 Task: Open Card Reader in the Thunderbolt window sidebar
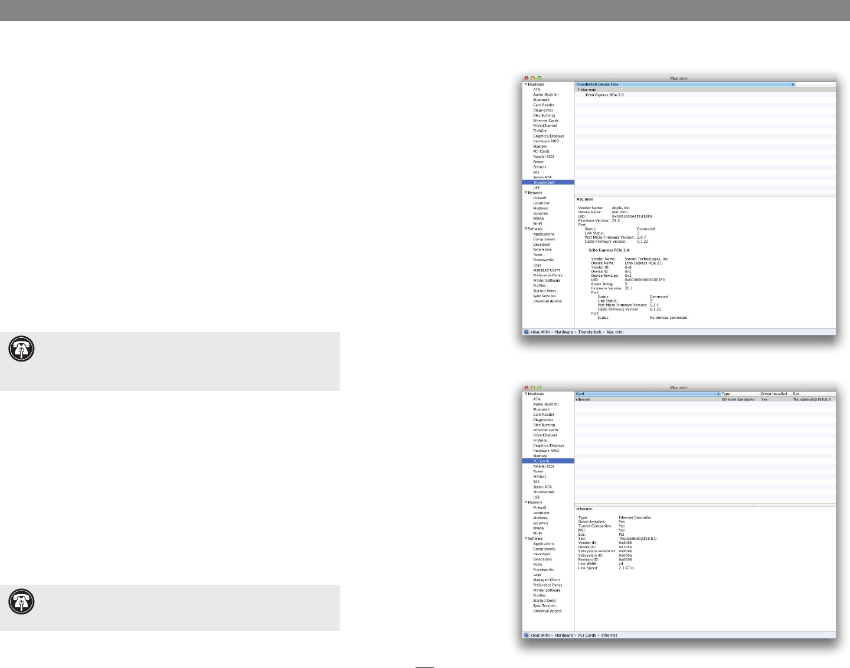coord(544,105)
